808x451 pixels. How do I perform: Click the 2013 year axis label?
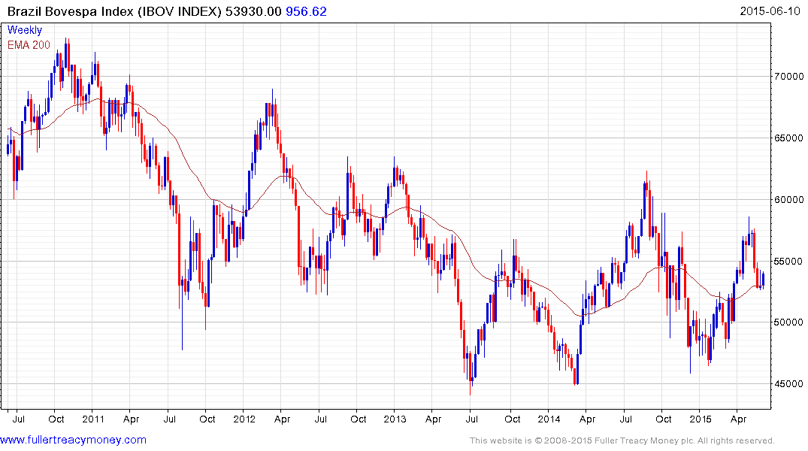[395, 419]
